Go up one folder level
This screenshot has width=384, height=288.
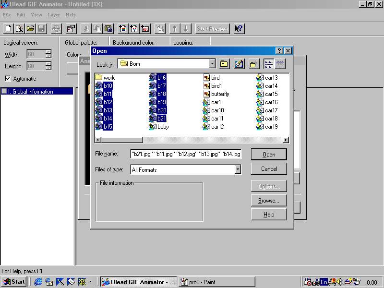[224, 64]
